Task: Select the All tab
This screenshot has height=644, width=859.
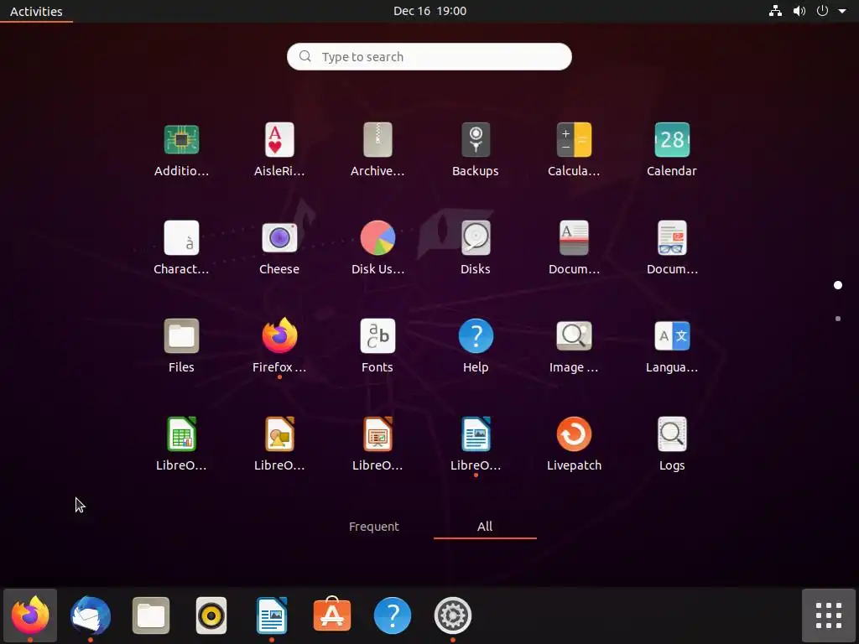Action: (x=485, y=527)
